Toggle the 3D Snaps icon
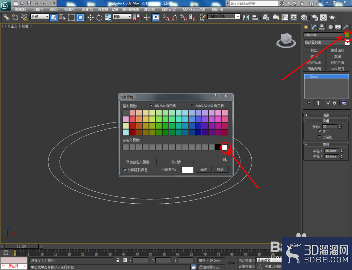The width and height of the screenshot is (352, 270). point(166,18)
